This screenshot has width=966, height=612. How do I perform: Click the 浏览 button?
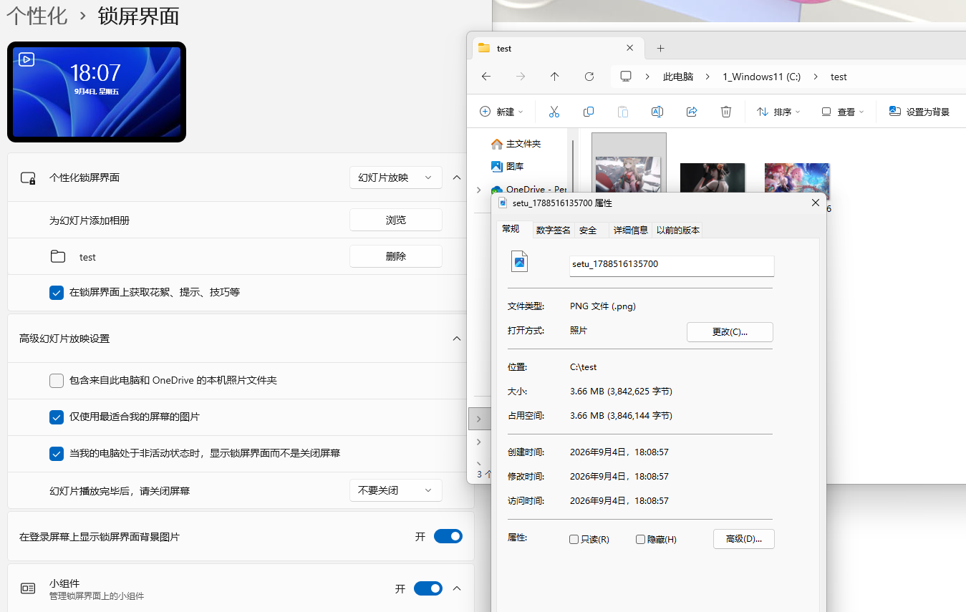point(396,220)
